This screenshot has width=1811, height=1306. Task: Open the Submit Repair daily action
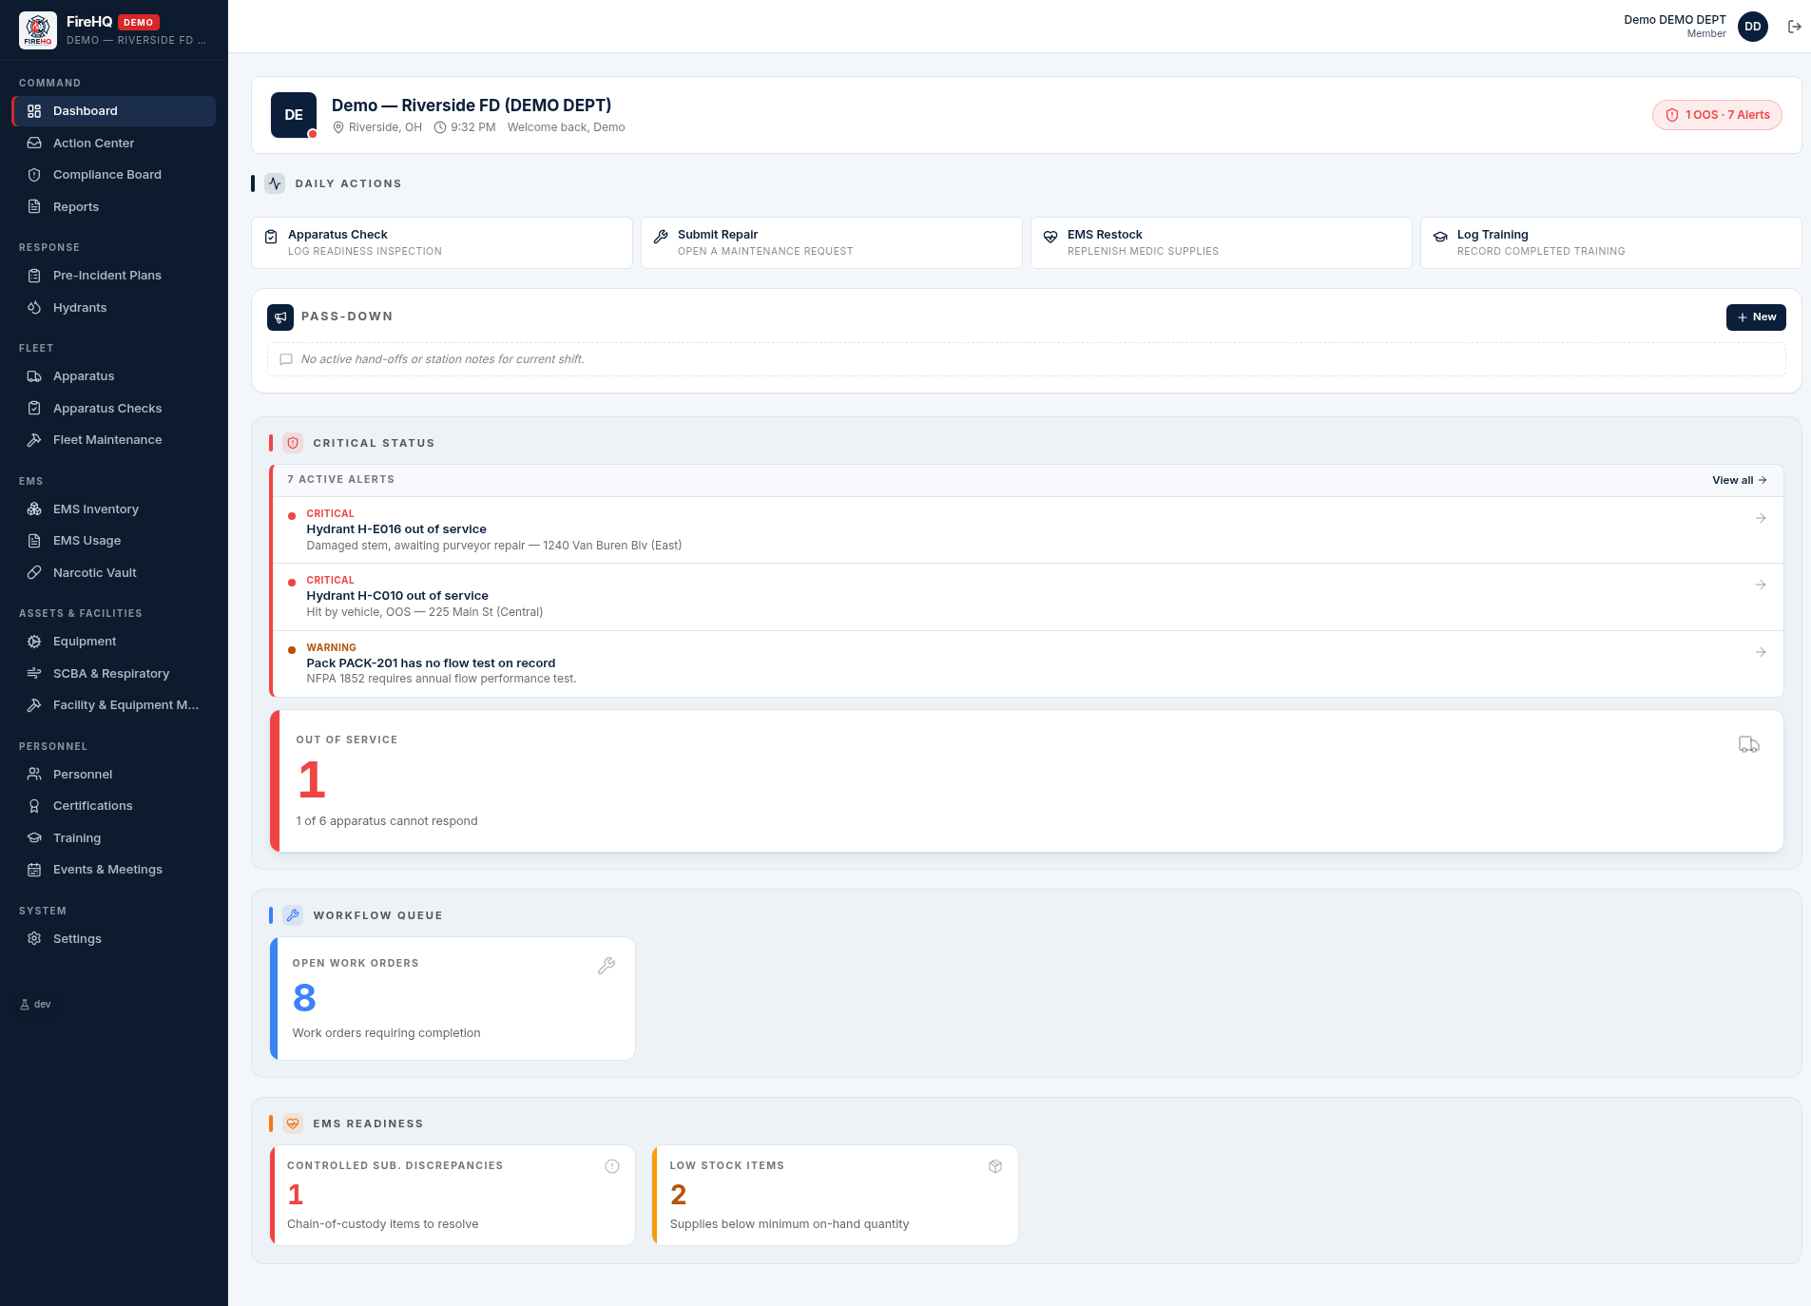[832, 242]
